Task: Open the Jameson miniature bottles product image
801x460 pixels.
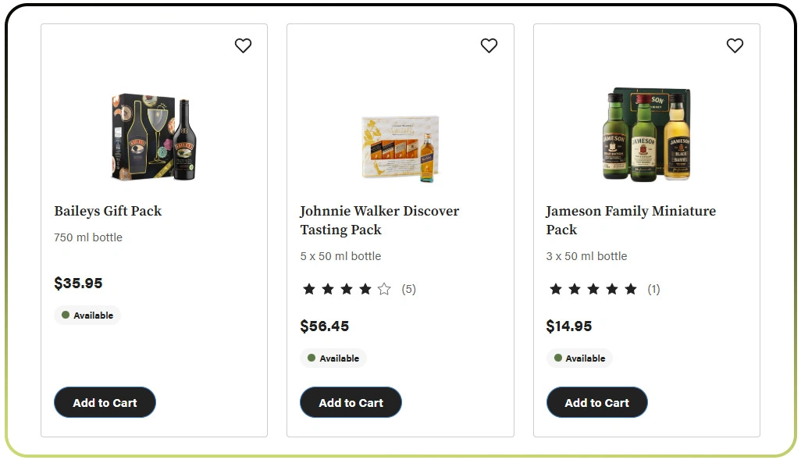Action: click(x=646, y=134)
